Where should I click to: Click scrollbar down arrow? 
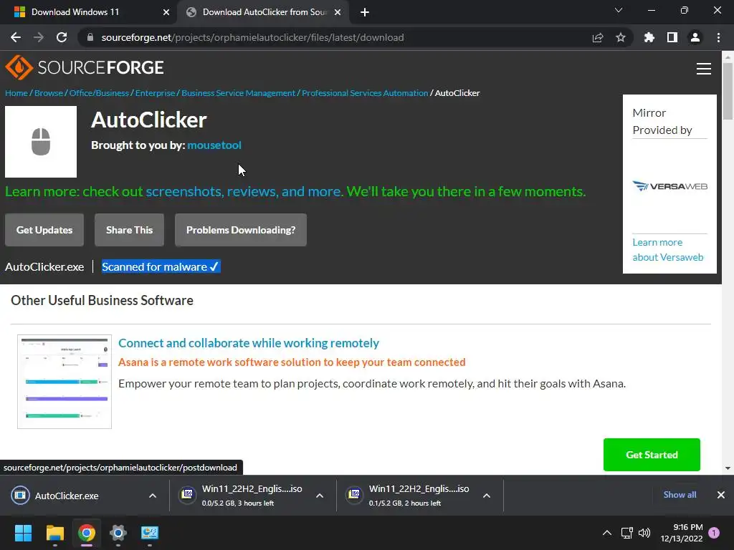click(x=728, y=468)
